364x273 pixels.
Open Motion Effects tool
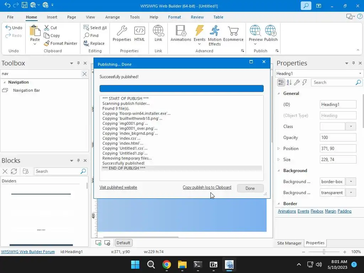point(214,35)
